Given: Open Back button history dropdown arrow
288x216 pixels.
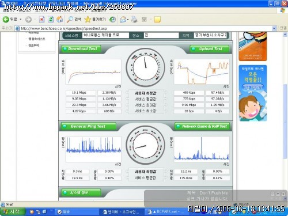Looking at the screenshot, I should 21,20.
